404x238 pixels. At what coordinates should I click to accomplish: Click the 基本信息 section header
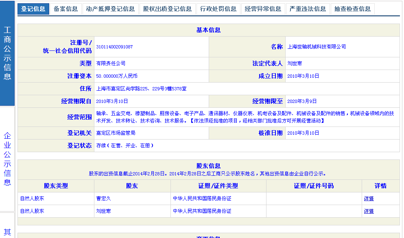[x=208, y=30]
